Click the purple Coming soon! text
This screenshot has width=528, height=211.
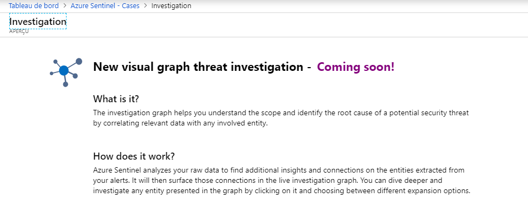(x=355, y=67)
